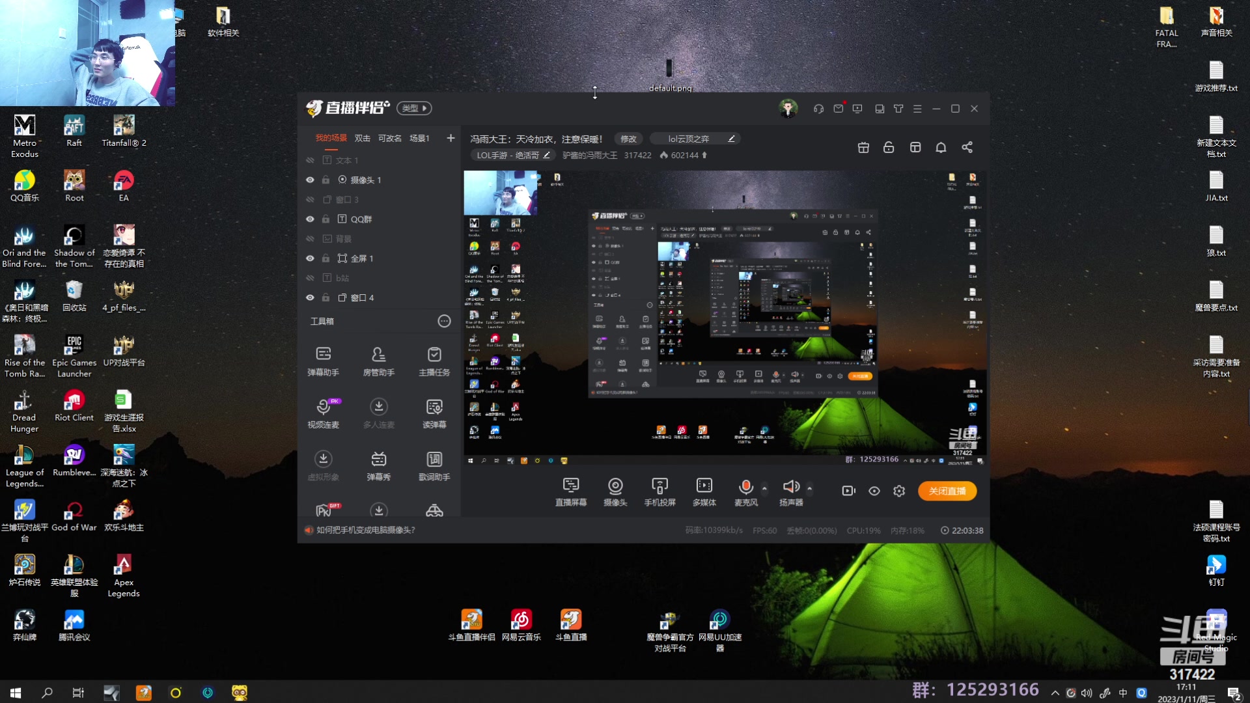Open Windows Start menu on taskbar

pos(16,693)
